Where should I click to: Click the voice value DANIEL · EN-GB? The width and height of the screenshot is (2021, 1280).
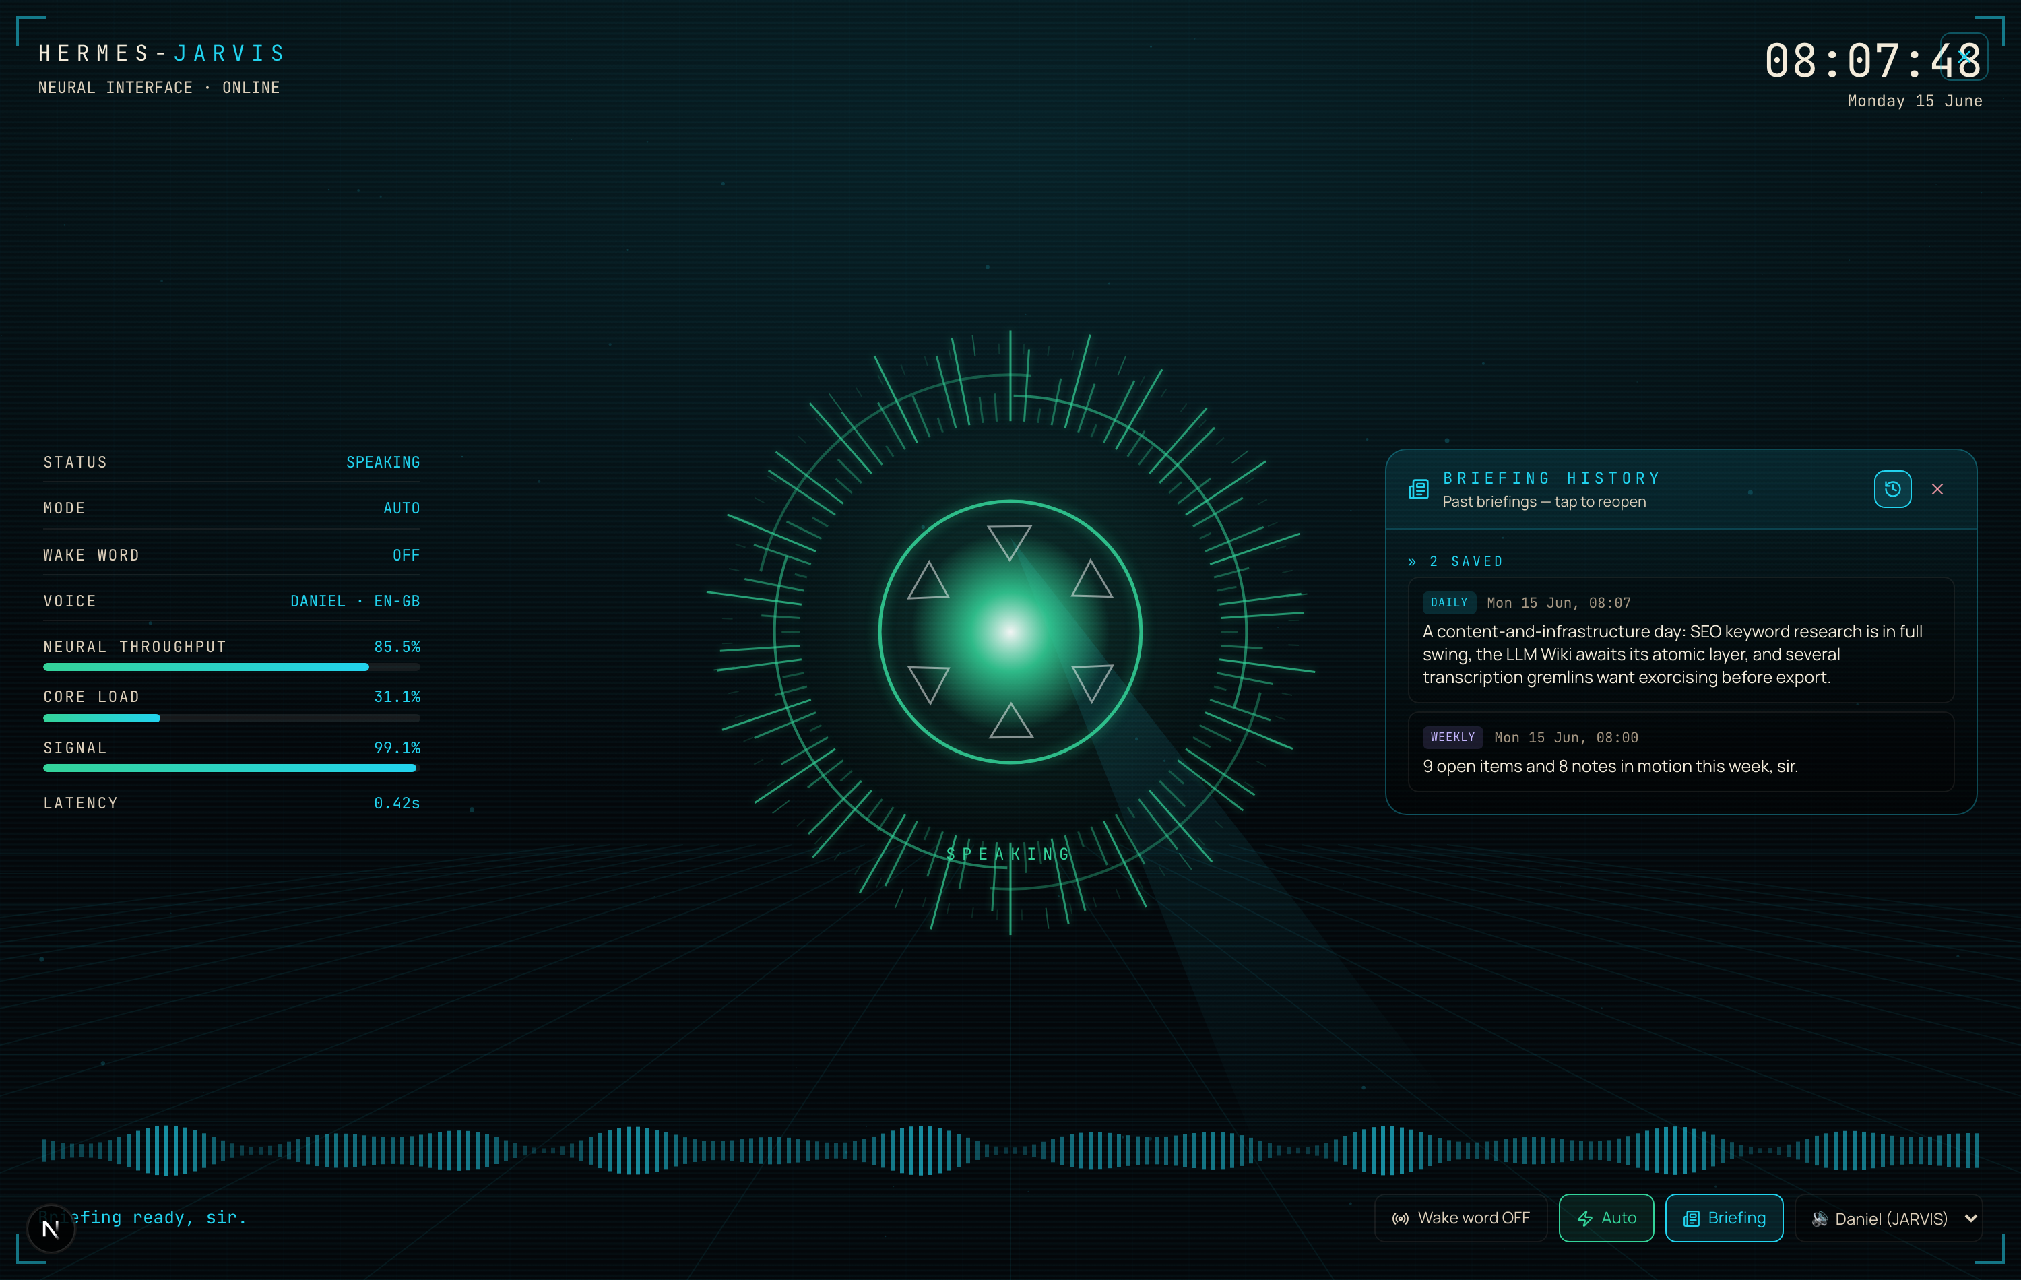tap(355, 602)
